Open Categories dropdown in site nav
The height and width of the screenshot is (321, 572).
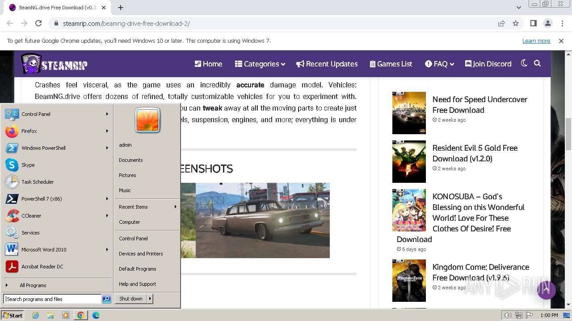260,64
